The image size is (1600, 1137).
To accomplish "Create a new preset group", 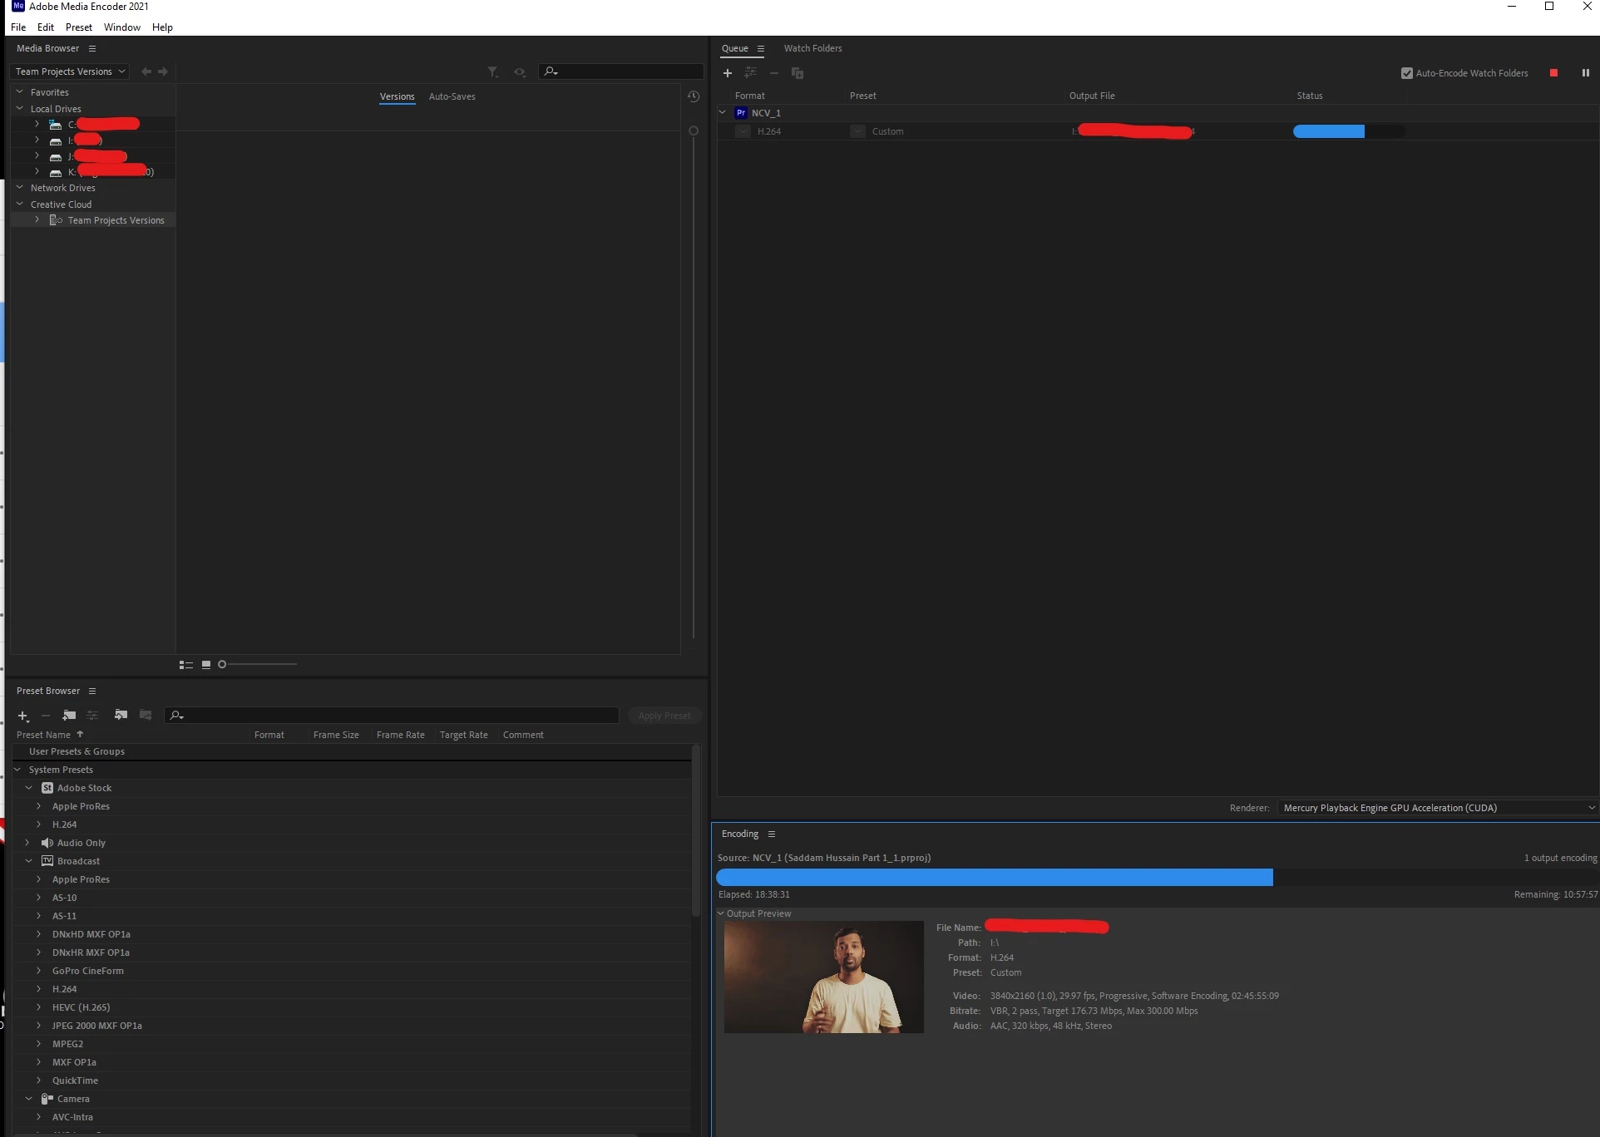I will (69, 716).
